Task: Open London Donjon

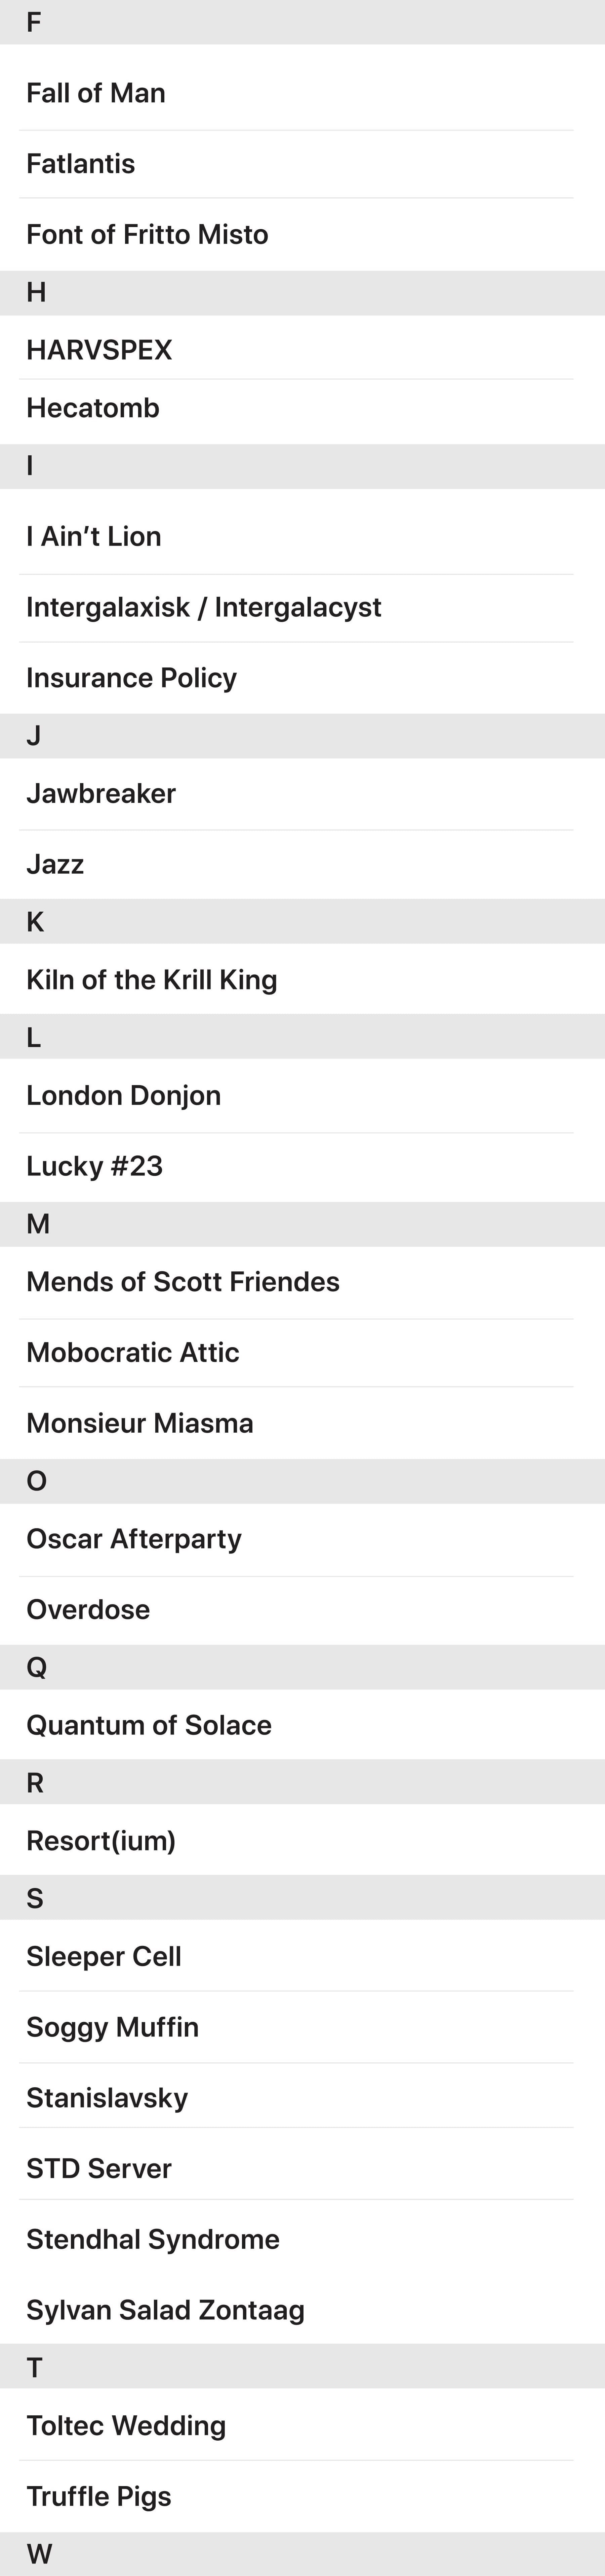Action: pyautogui.click(x=124, y=1096)
